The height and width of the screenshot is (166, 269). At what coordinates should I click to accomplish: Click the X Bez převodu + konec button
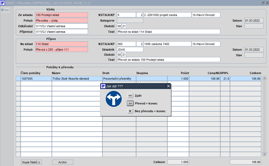130,111
